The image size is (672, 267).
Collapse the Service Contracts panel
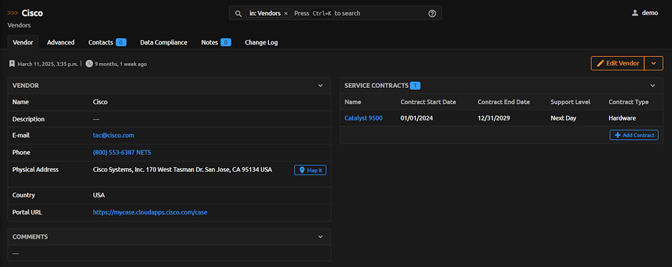point(652,85)
